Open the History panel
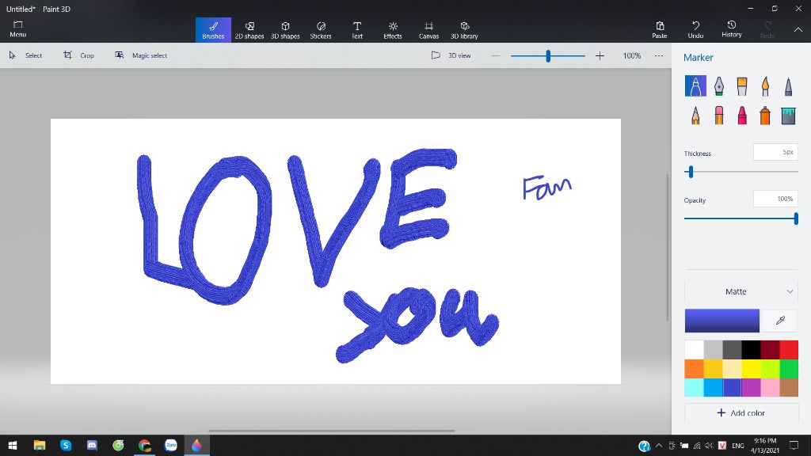The width and height of the screenshot is (811, 456). (x=731, y=29)
